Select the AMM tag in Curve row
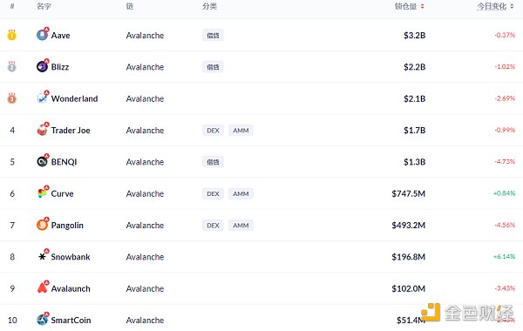 point(241,193)
